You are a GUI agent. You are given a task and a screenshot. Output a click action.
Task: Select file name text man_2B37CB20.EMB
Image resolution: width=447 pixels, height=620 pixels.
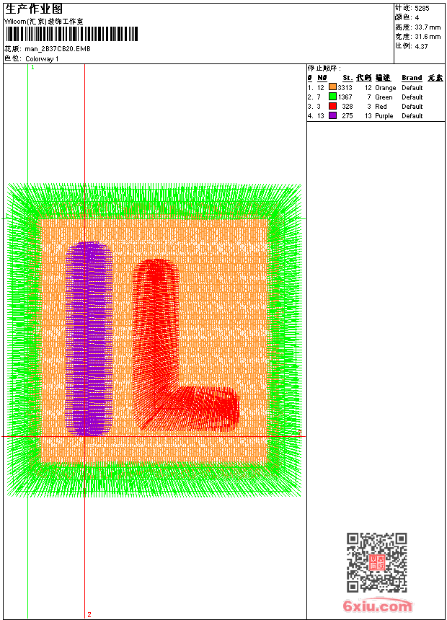click(58, 49)
